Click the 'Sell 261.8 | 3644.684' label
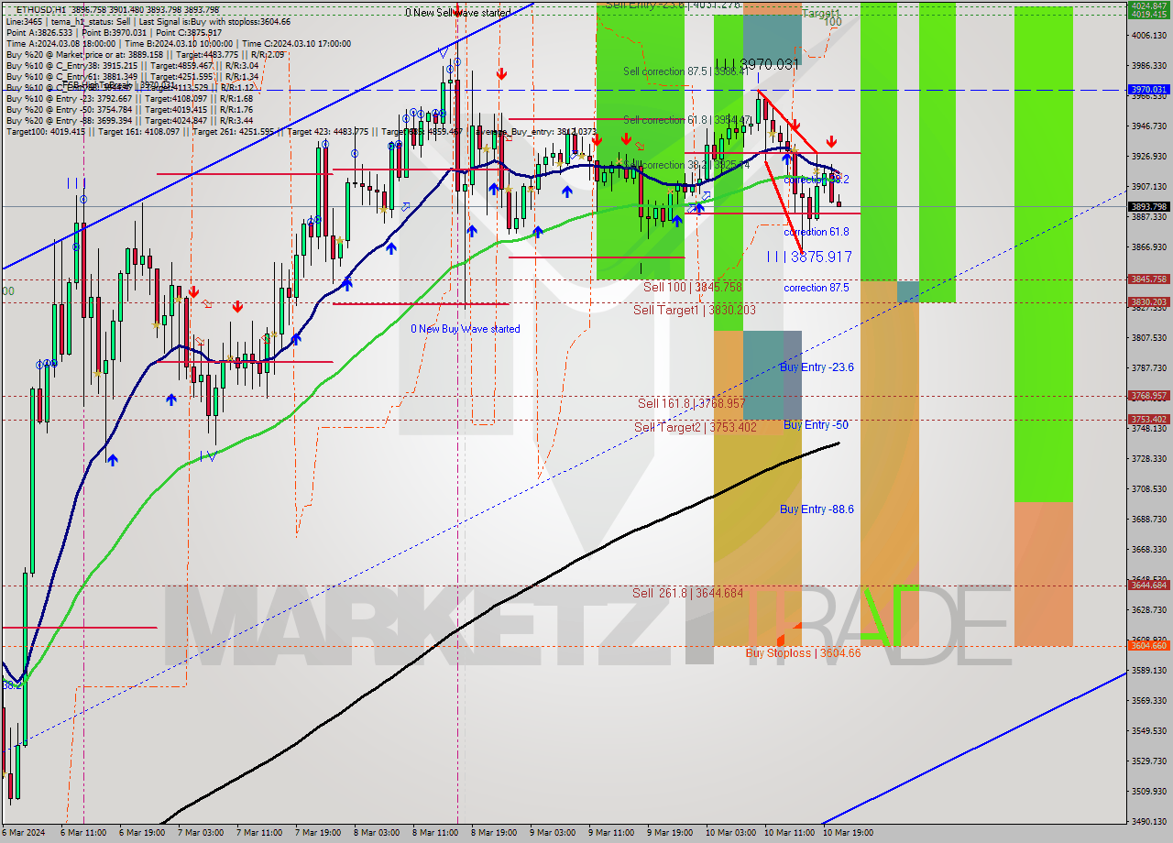 687,593
